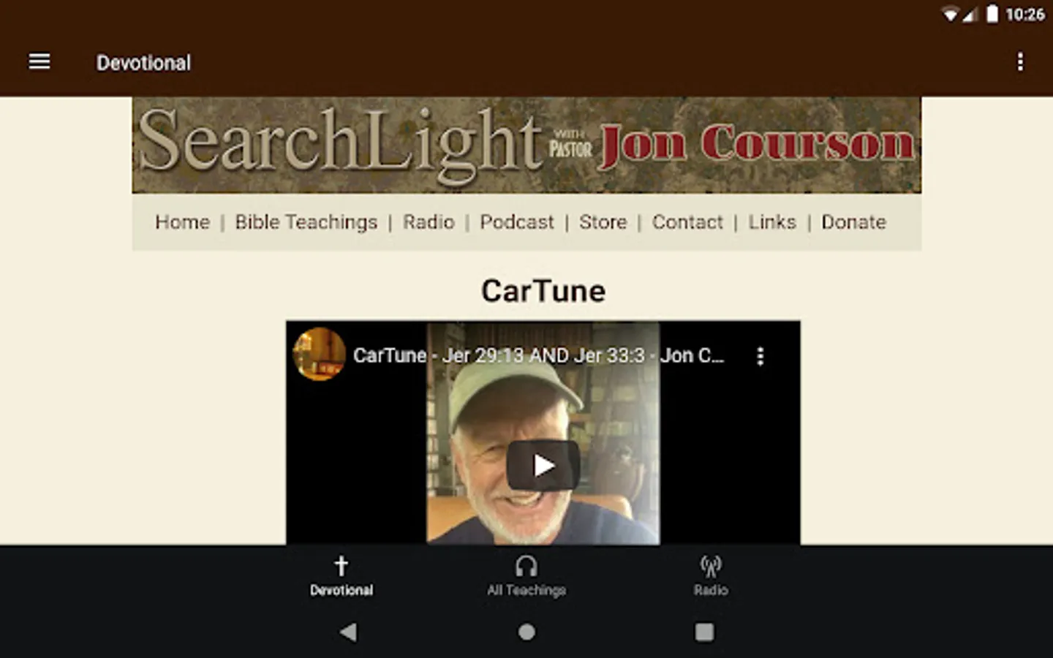Open the Bible Teachings link

point(306,222)
